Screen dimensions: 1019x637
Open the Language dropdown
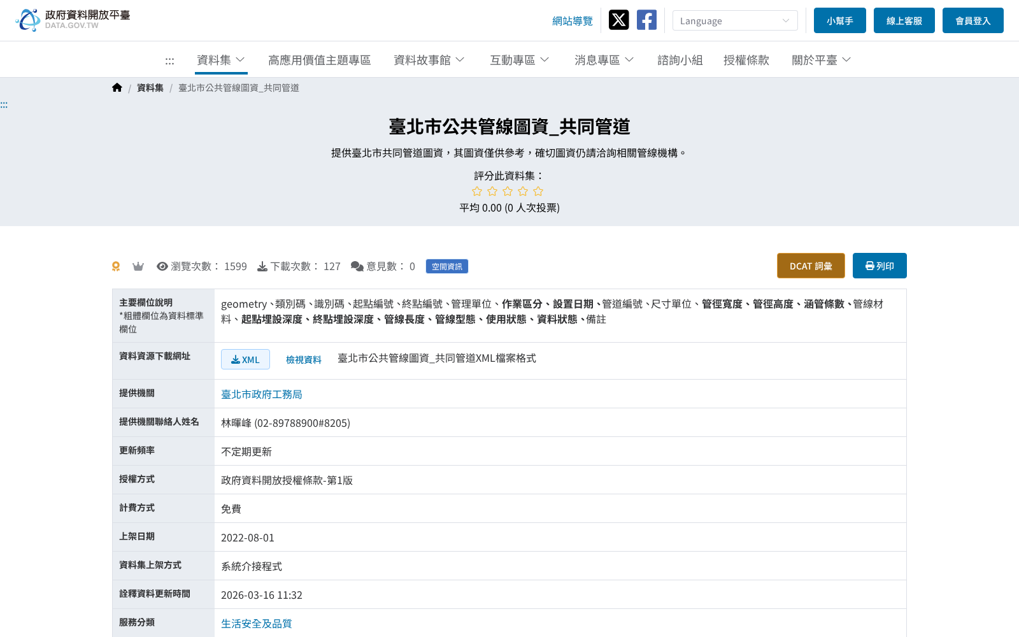[735, 20]
